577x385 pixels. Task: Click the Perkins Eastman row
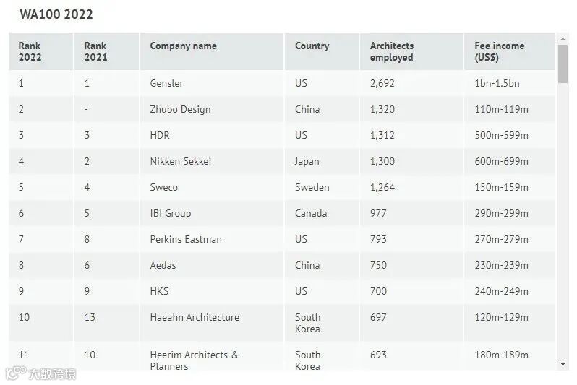[x=282, y=239]
